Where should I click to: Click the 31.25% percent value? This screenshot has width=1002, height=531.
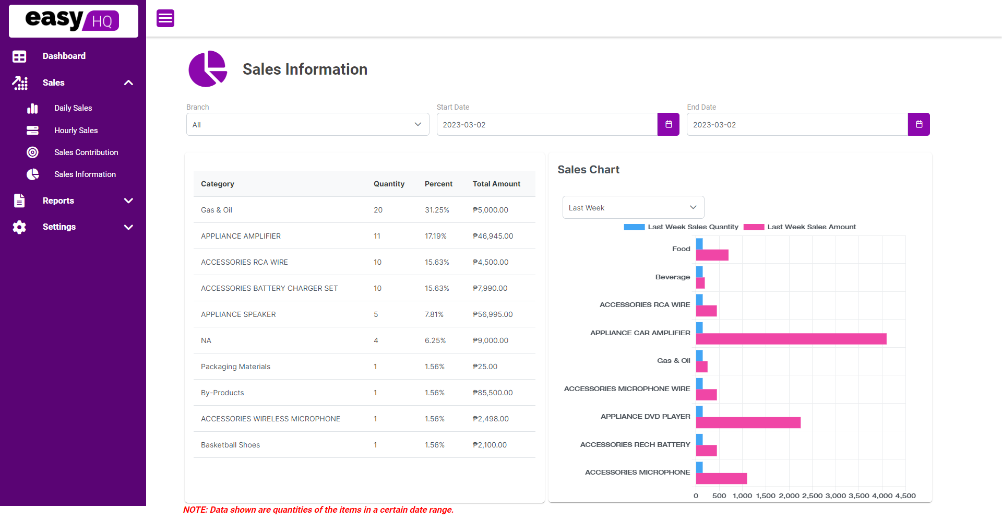click(x=437, y=210)
